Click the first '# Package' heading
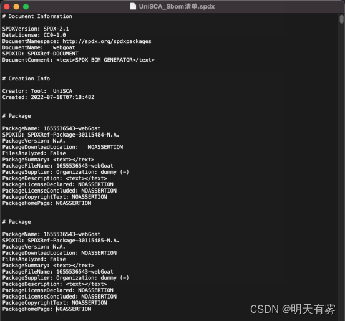 coord(16,116)
